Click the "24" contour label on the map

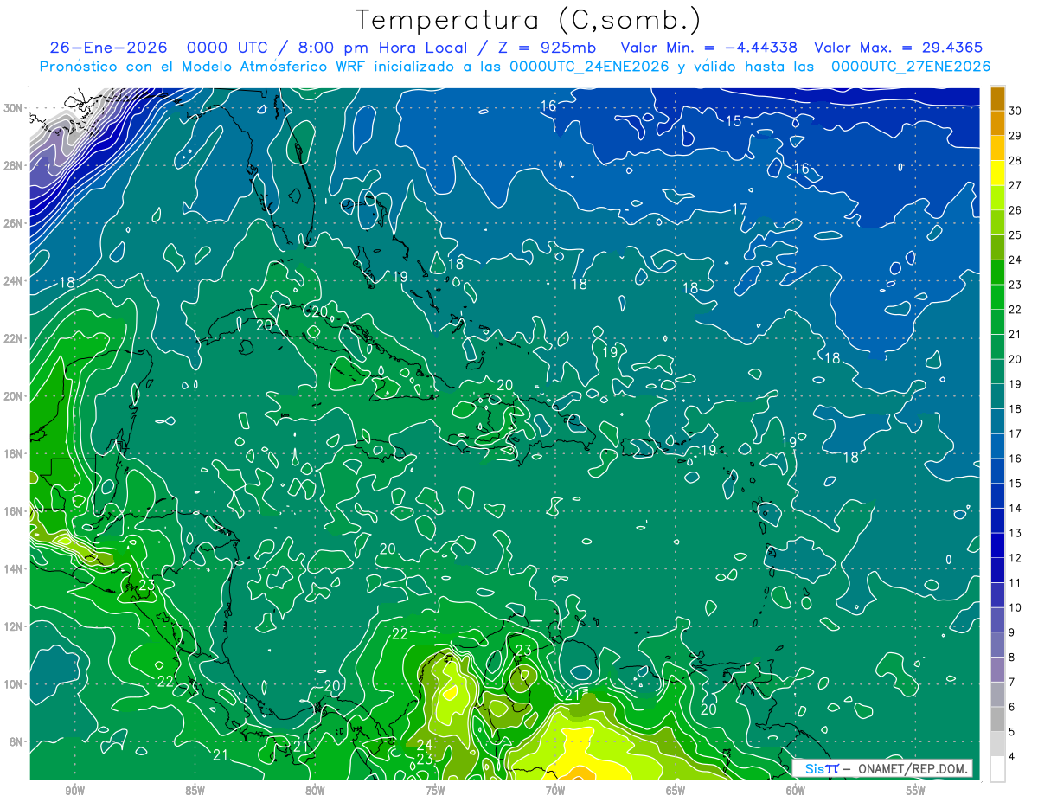point(425,744)
